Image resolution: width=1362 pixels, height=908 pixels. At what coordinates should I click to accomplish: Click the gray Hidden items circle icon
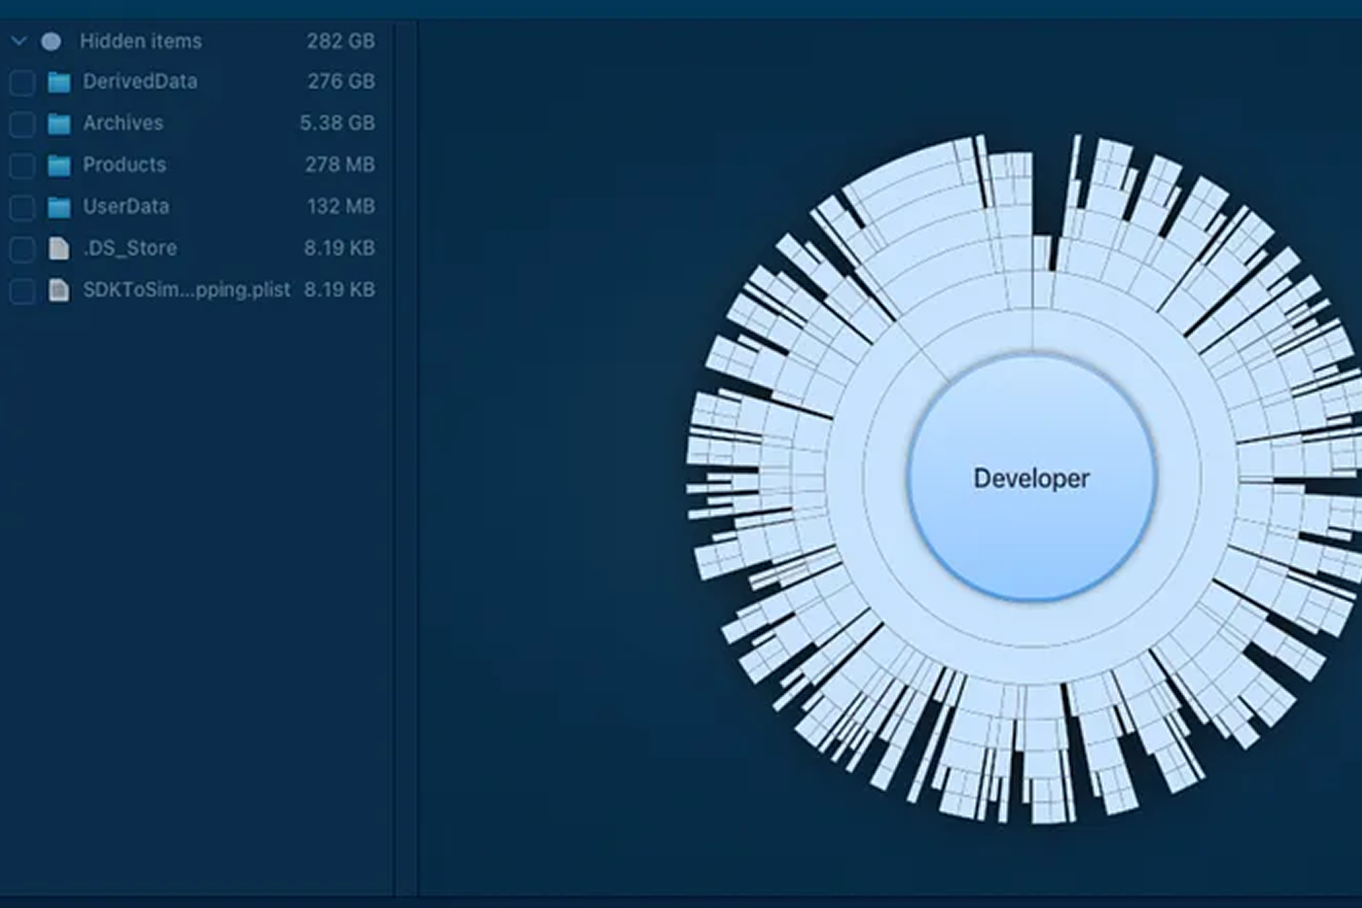coord(51,42)
